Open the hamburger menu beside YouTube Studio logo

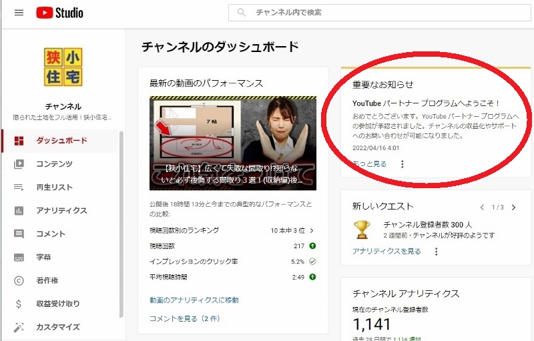tap(19, 13)
